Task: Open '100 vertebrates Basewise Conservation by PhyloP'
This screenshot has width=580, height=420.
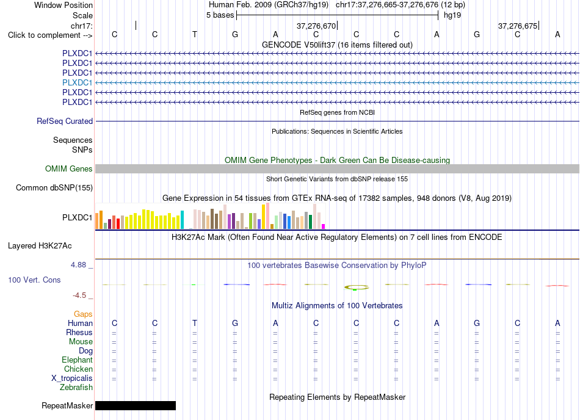Action: click(x=337, y=265)
